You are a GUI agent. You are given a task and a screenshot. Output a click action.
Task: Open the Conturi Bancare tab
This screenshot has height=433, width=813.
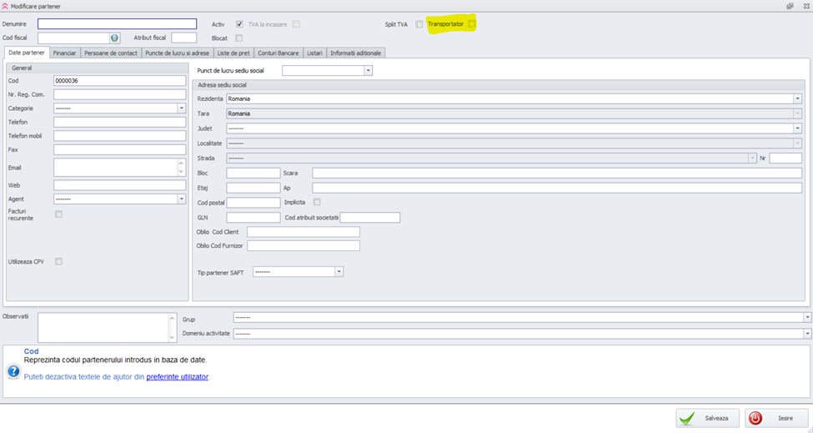click(x=278, y=53)
